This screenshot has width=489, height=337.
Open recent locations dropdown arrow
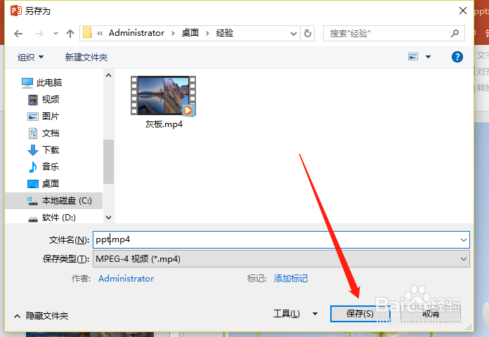pyautogui.click(x=56, y=33)
